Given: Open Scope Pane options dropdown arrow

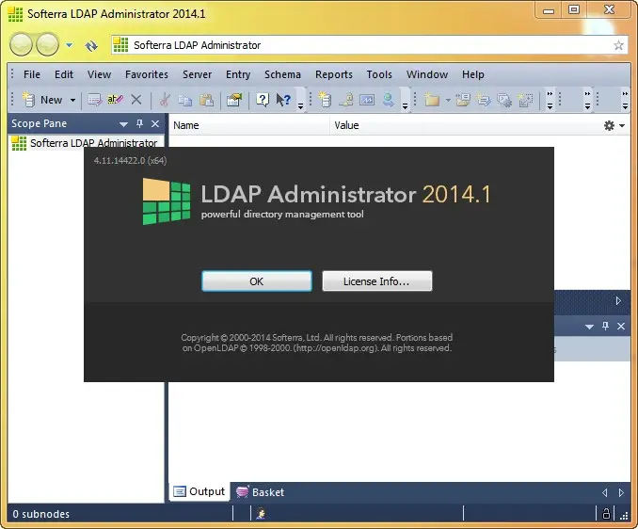Looking at the screenshot, I should (x=123, y=124).
